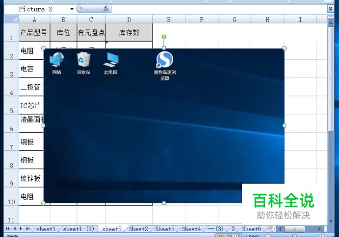Switch to the Sheet3 tab

(x=165, y=229)
